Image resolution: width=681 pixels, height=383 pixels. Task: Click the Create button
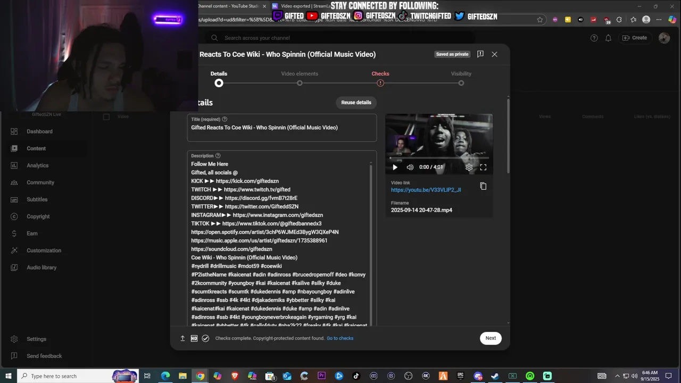click(635, 38)
